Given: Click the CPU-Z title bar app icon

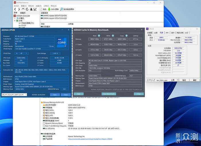Looking at the screenshot, I should pyautogui.click(x=147, y=29).
